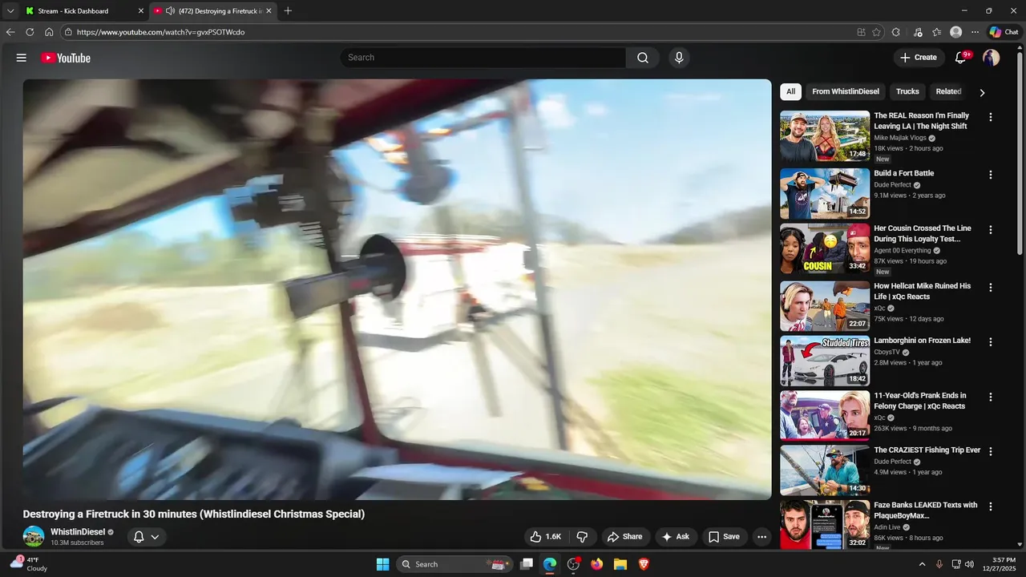Open browser media control music icon

(x=918, y=32)
